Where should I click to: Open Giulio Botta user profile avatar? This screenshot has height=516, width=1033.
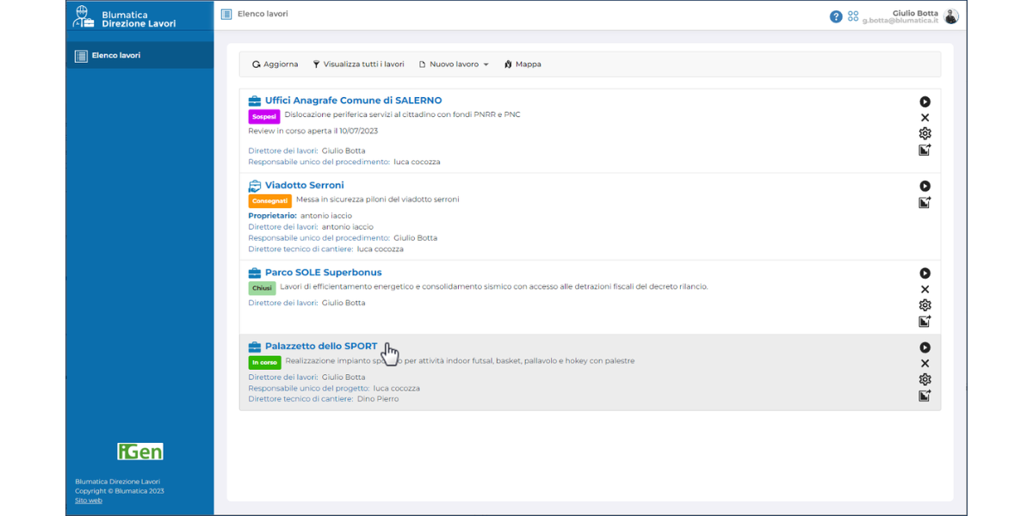tap(950, 16)
